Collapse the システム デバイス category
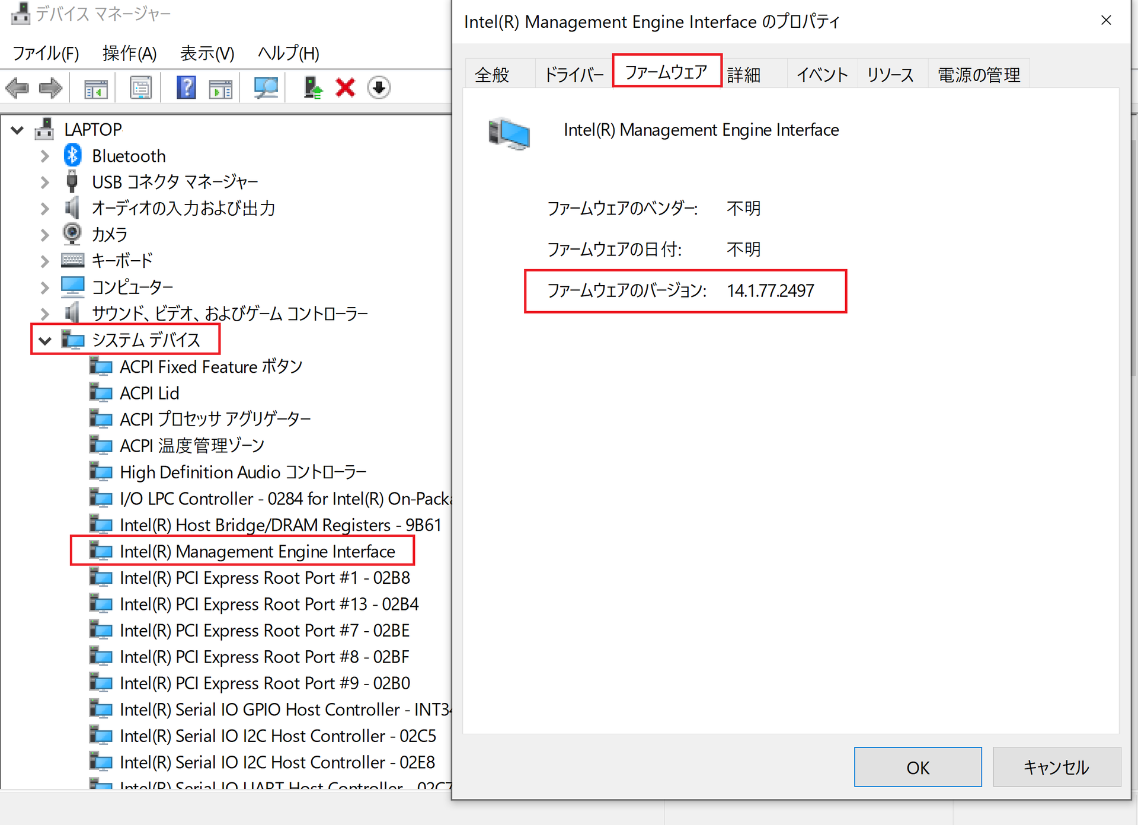The image size is (1138, 825). tap(45, 340)
